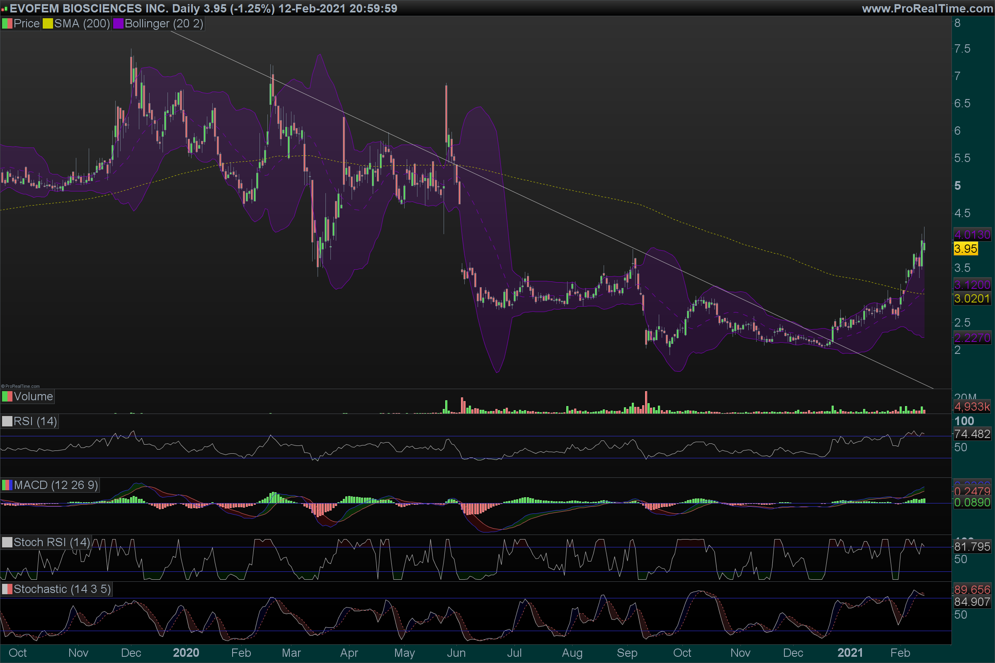995x663 pixels.
Task: Open the www.ProRealTime.com link
Action: (927, 8)
